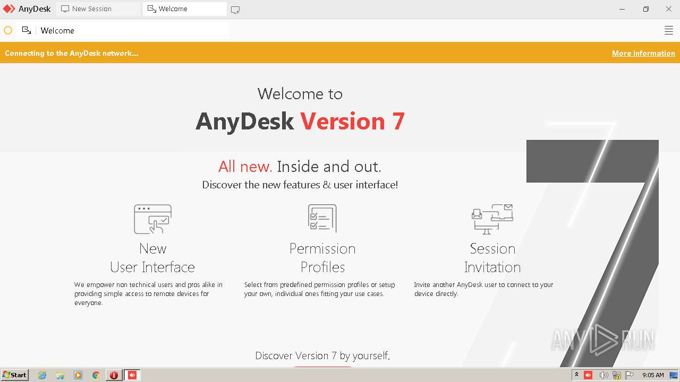Focus the Welcome address input field
This screenshot has width=680, height=382.
tap(133, 30)
